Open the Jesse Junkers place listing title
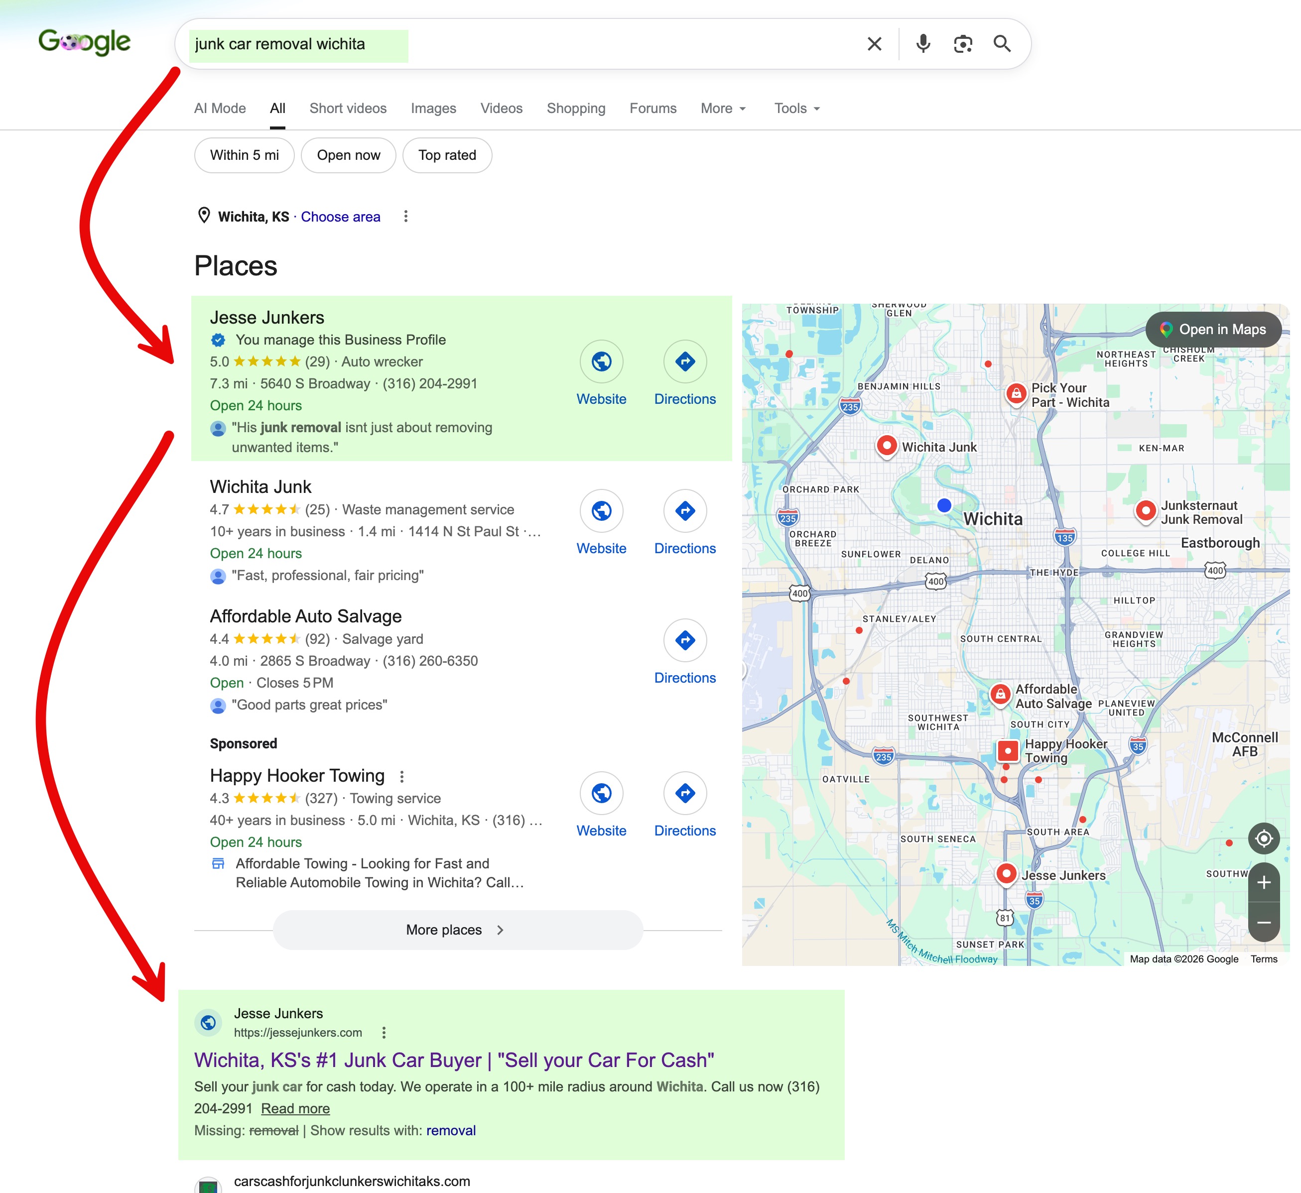 pyautogui.click(x=266, y=318)
